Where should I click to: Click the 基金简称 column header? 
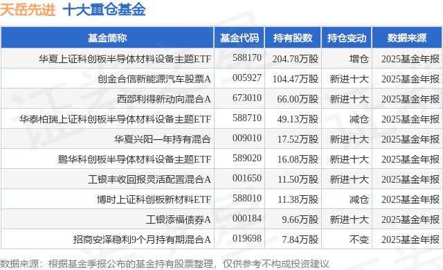[107, 38]
